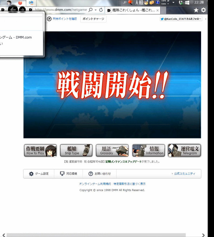Click the Windows logo tray icon
The height and width of the screenshot is (237, 214).
click(x=187, y=2)
